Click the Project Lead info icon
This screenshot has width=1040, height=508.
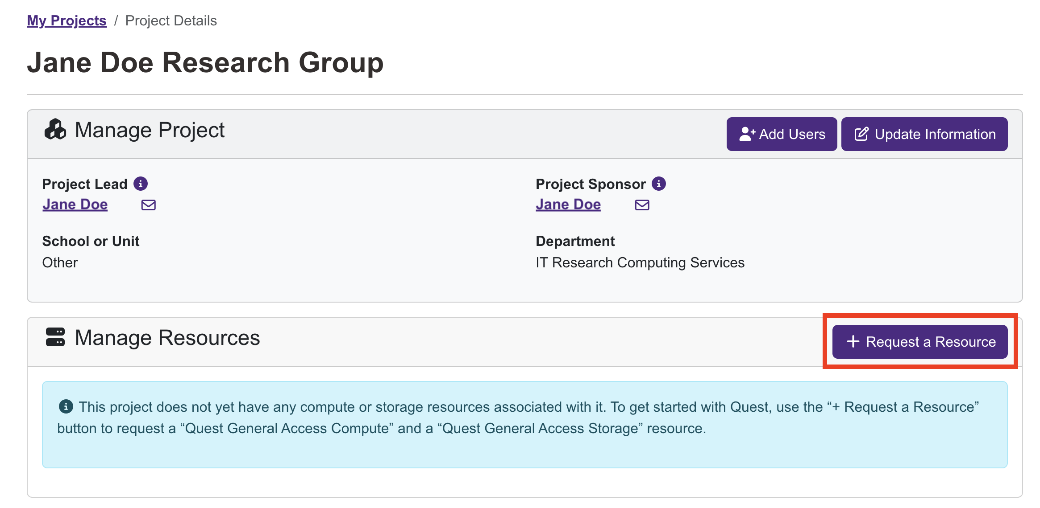[x=141, y=184]
